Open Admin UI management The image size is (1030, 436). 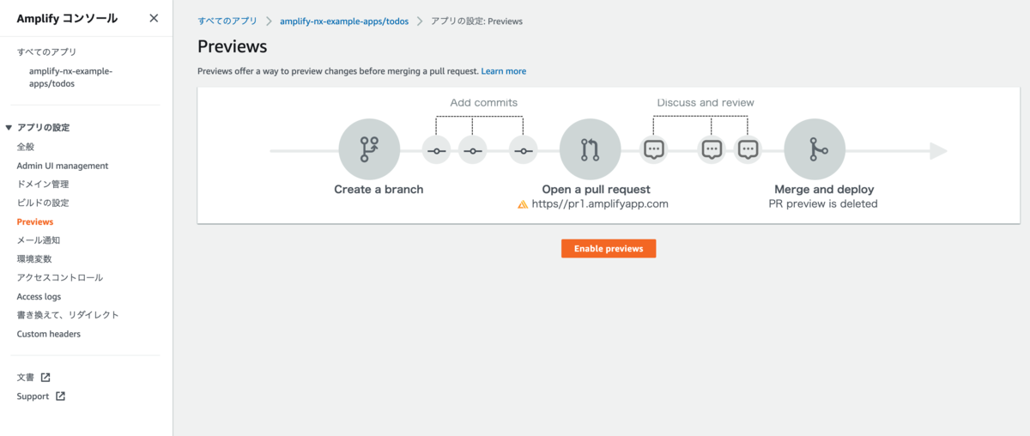63,166
